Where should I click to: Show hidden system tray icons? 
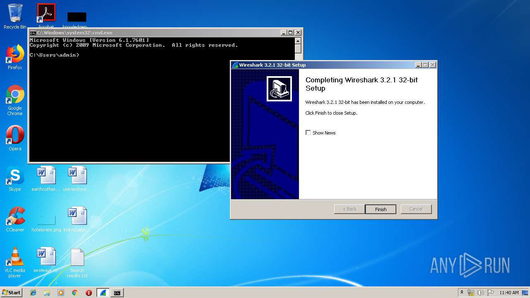point(462,292)
